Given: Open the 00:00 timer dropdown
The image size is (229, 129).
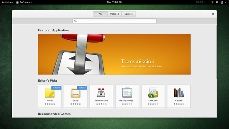Looking at the screenshot, I should pos(200,2).
